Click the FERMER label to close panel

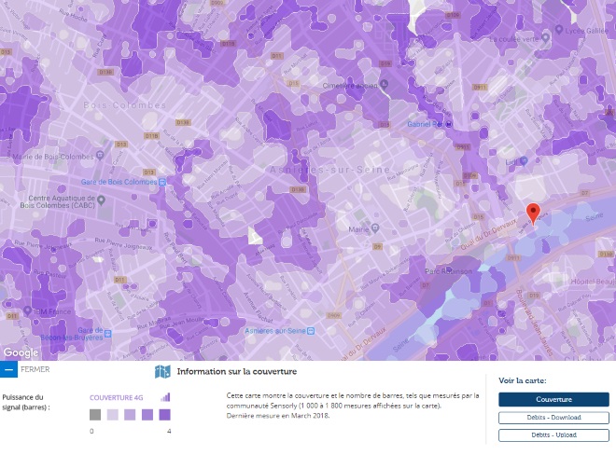coord(35,369)
